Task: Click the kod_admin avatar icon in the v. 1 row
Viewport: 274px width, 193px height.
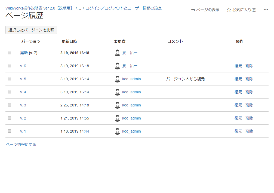Action: (117, 131)
